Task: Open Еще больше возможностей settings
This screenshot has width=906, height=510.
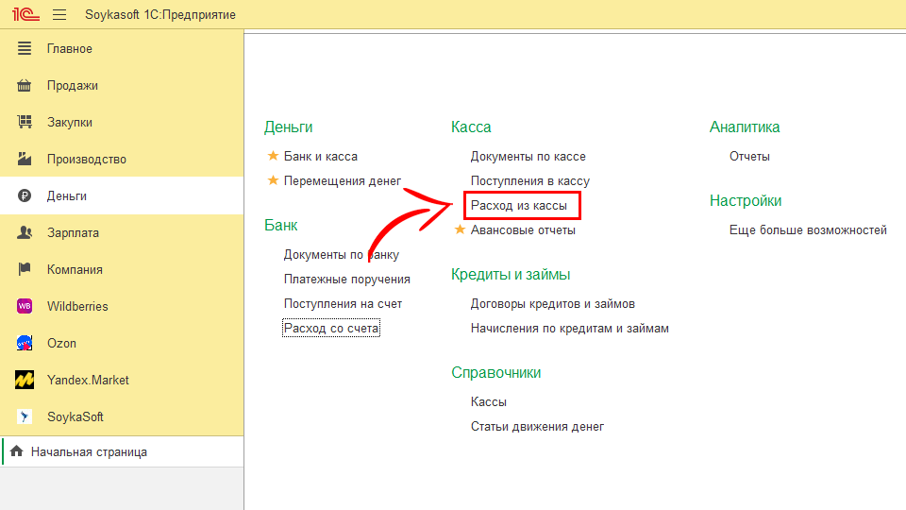Action: (x=808, y=229)
